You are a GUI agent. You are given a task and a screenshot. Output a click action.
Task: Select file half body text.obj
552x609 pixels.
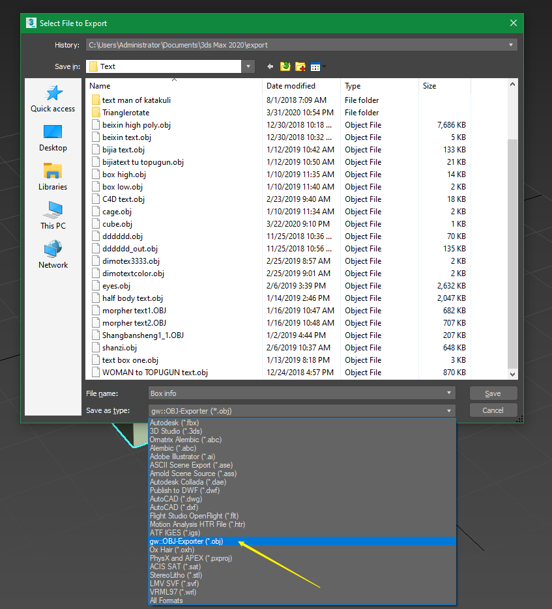(132, 298)
